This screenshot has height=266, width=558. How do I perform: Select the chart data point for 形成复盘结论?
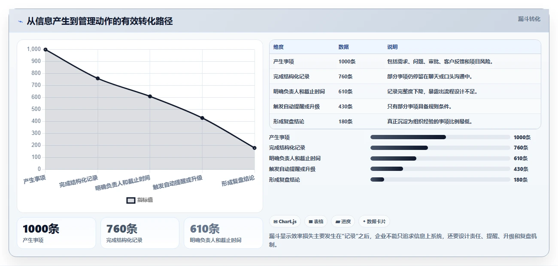[x=255, y=148]
